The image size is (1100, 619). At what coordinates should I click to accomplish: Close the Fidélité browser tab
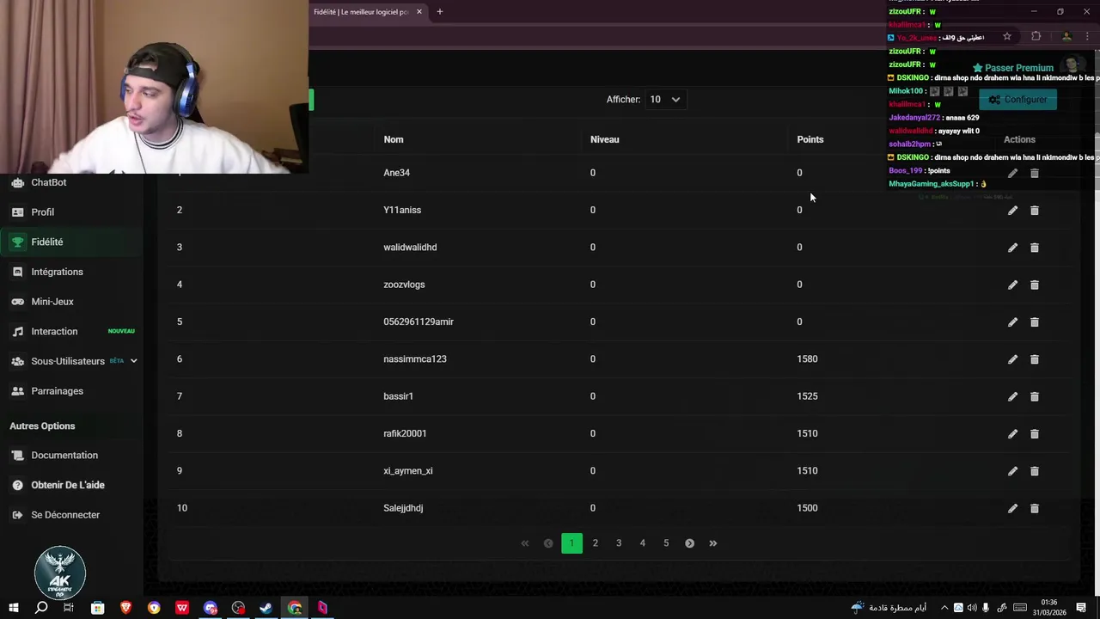point(419,12)
